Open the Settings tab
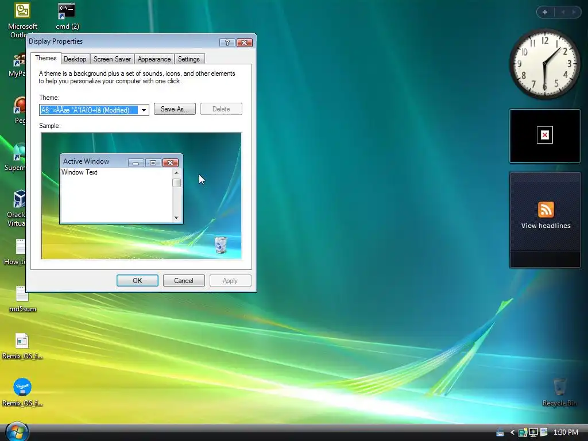The width and height of the screenshot is (588, 441). (188, 59)
